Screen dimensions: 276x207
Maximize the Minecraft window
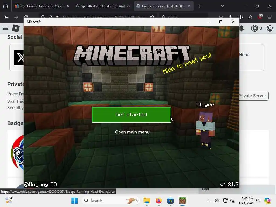tap(221, 22)
